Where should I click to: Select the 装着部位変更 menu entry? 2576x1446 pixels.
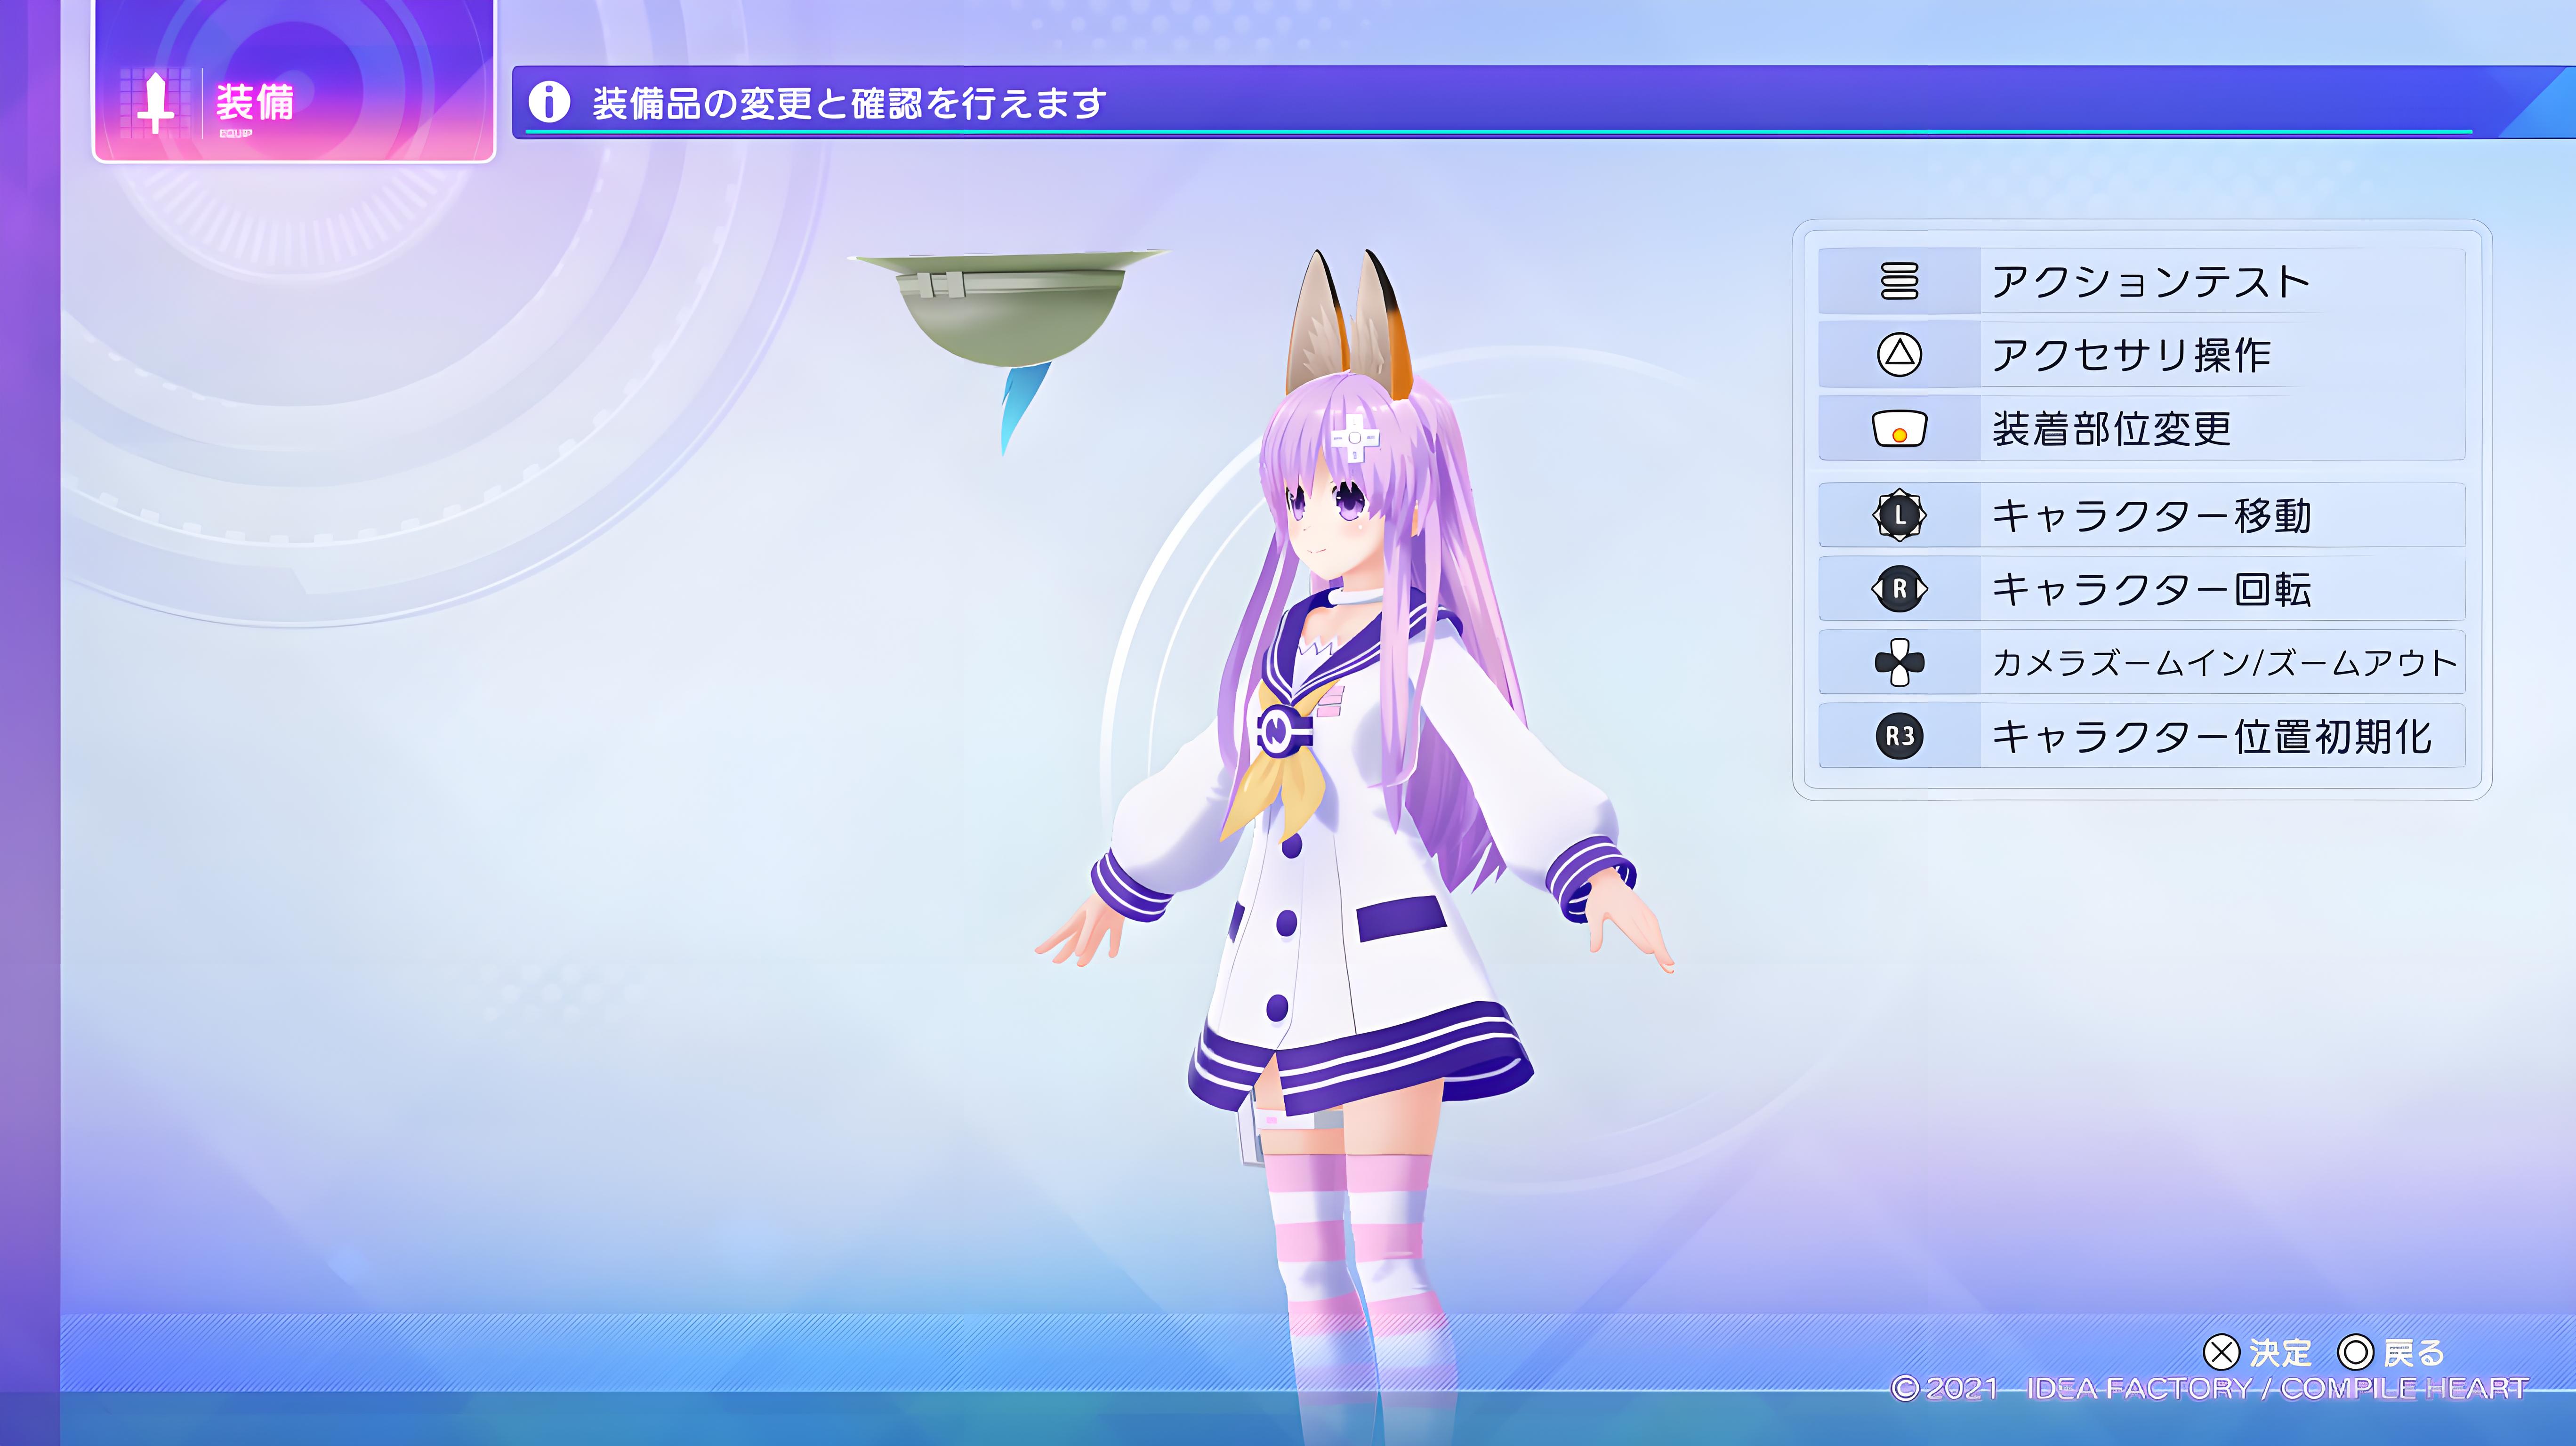coord(2141,429)
